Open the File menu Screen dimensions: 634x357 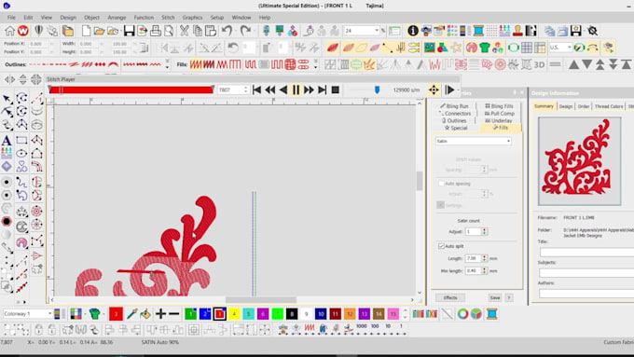pyautogui.click(x=11, y=18)
